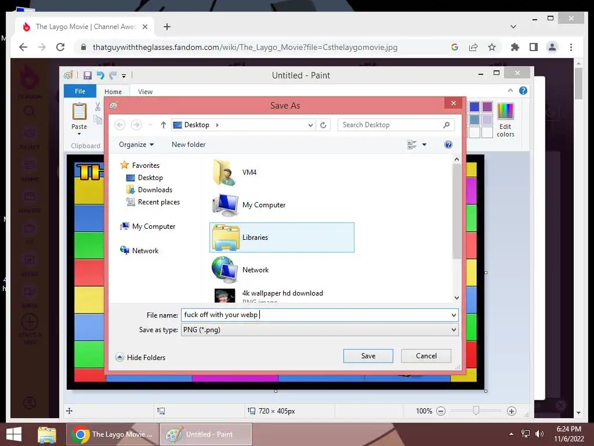Screen dimensions: 594x446
Task: Close the Save As dialog
Action: pyautogui.click(x=454, y=103)
